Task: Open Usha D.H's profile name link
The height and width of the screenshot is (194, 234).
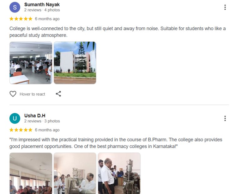Action: tap(35, 116)
